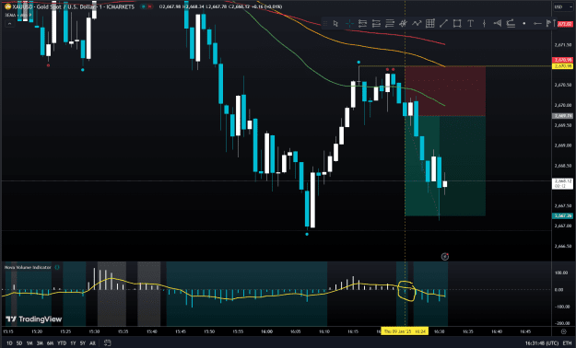576x348 pixels.
Task: Click the gold XAUUSD symbol logo
Action: click(x=7, y=6)
